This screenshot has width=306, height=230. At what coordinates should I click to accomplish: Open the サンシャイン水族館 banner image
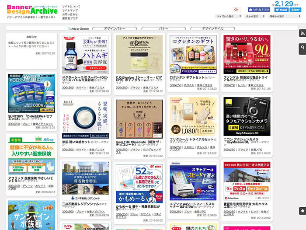(31, 216)
